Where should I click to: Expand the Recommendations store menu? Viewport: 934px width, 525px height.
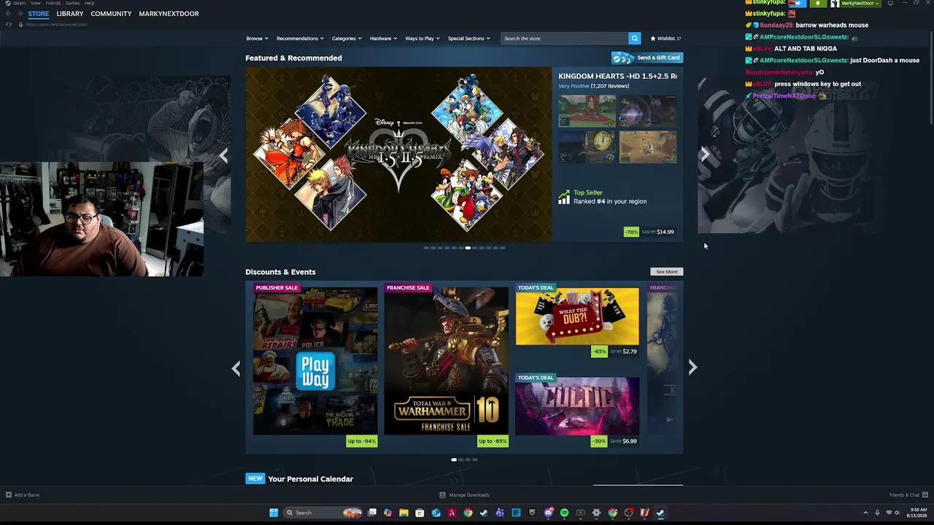point(300,38)
